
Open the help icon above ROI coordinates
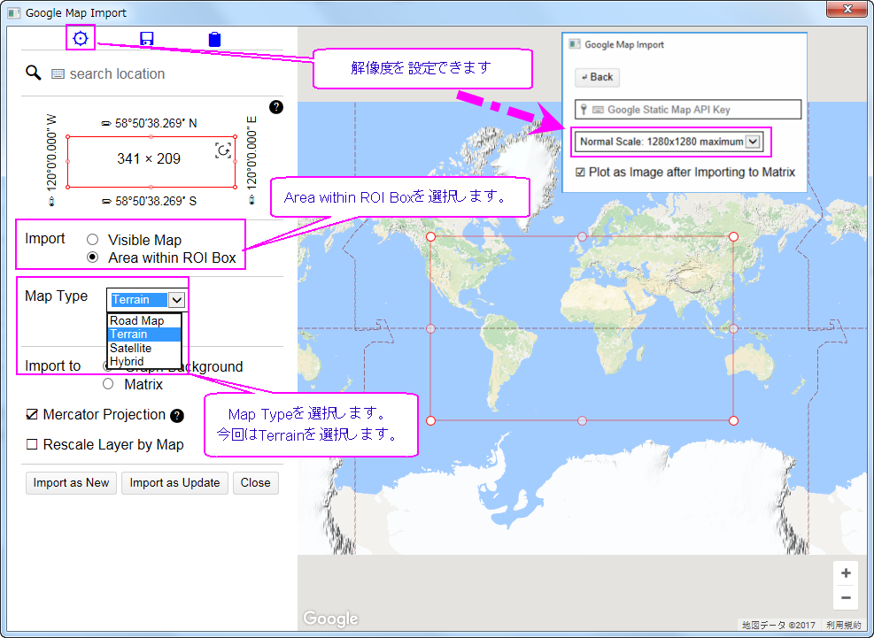tap(276, 107)
